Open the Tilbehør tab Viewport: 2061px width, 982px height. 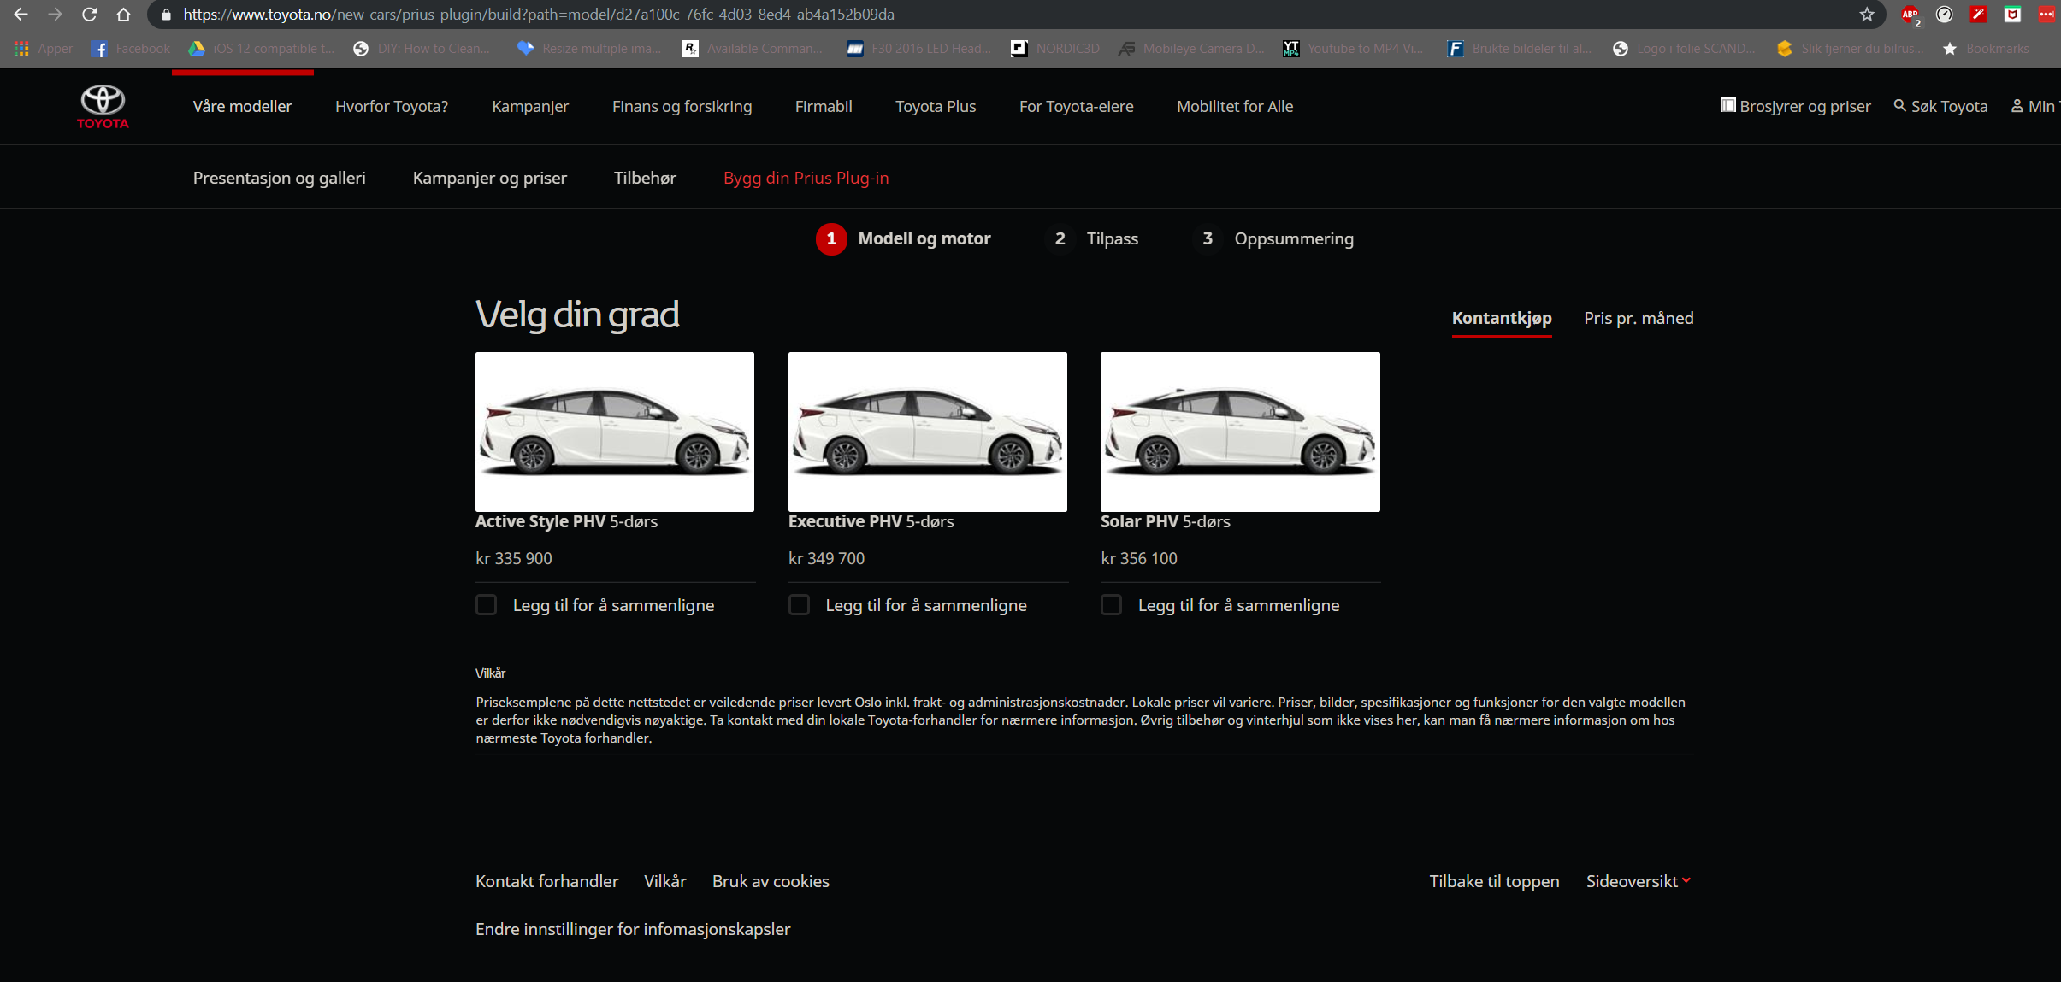pyautogui.click(x=645, y=179)
